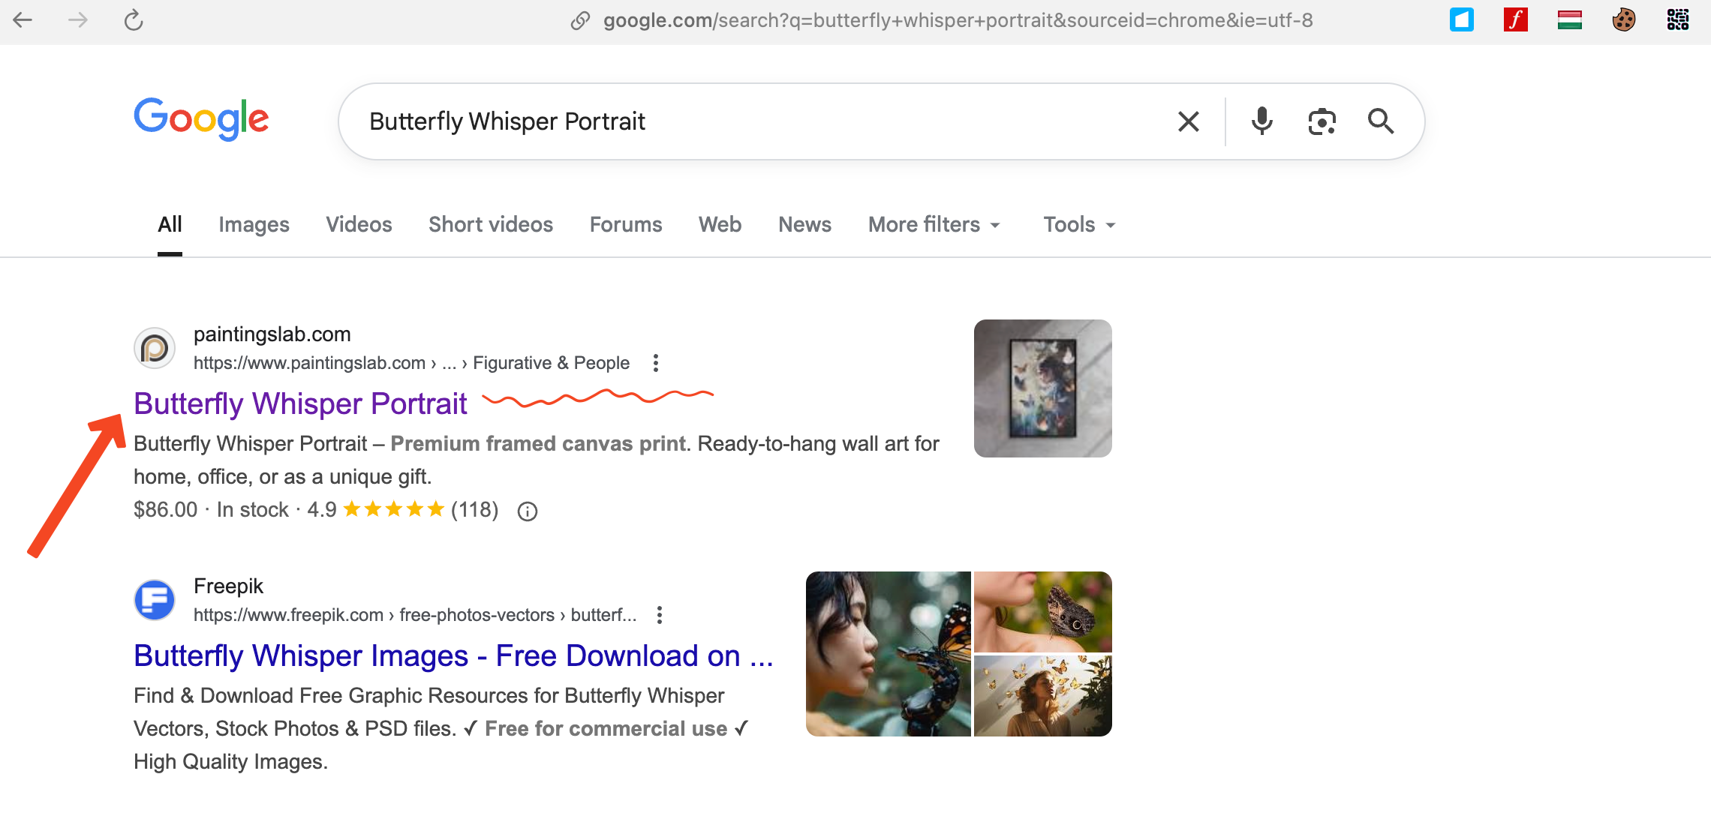The width and height of the screenshot is (1711, 822).
Task: Open more options for Freepik result
Action: coord(660,615)
